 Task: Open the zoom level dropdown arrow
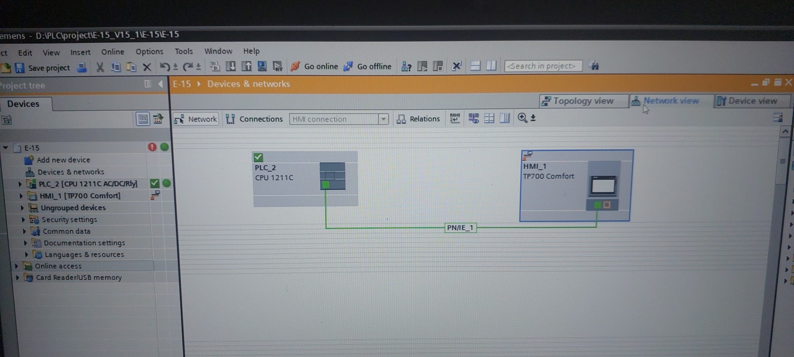533,118
